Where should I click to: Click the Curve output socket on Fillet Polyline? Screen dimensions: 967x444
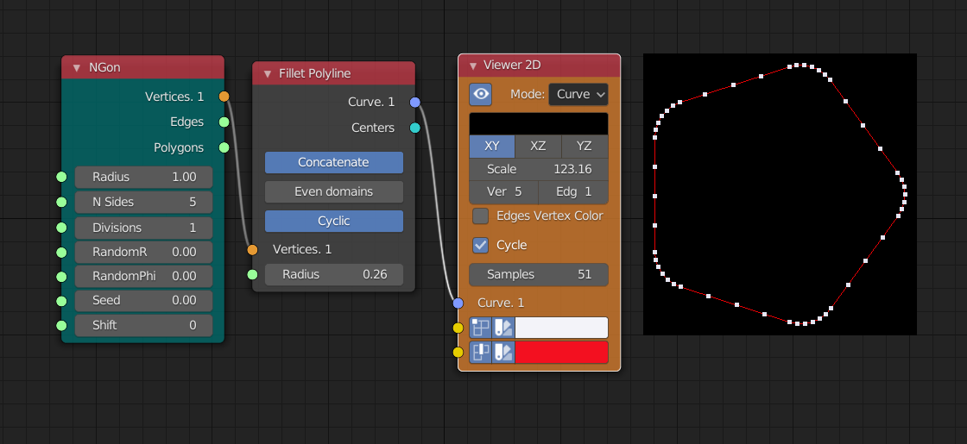(415, 103)
